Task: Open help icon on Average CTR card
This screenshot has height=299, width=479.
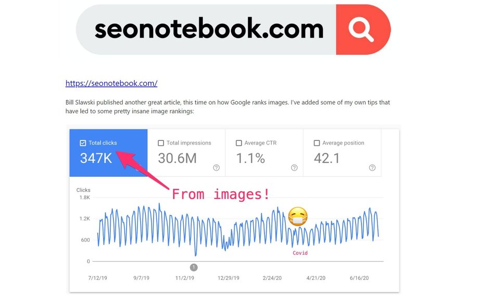Action: (294, 167)
